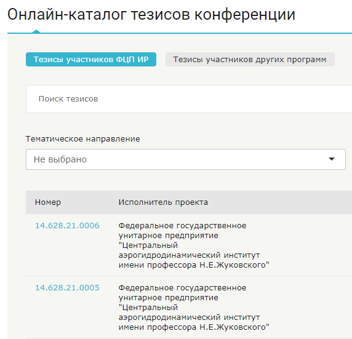This screenshot has width=352, height=339.
Task: Click "аэрогидродинамический институт" text in first row
Action: point(189,255)
